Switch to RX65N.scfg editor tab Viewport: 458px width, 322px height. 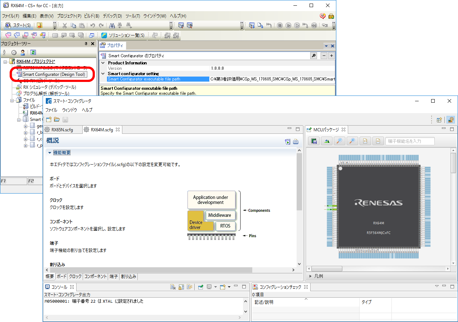[62, 130]
